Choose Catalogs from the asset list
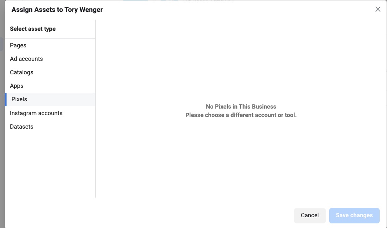This screenshot has height=228, width=387. tap(22, 72)
